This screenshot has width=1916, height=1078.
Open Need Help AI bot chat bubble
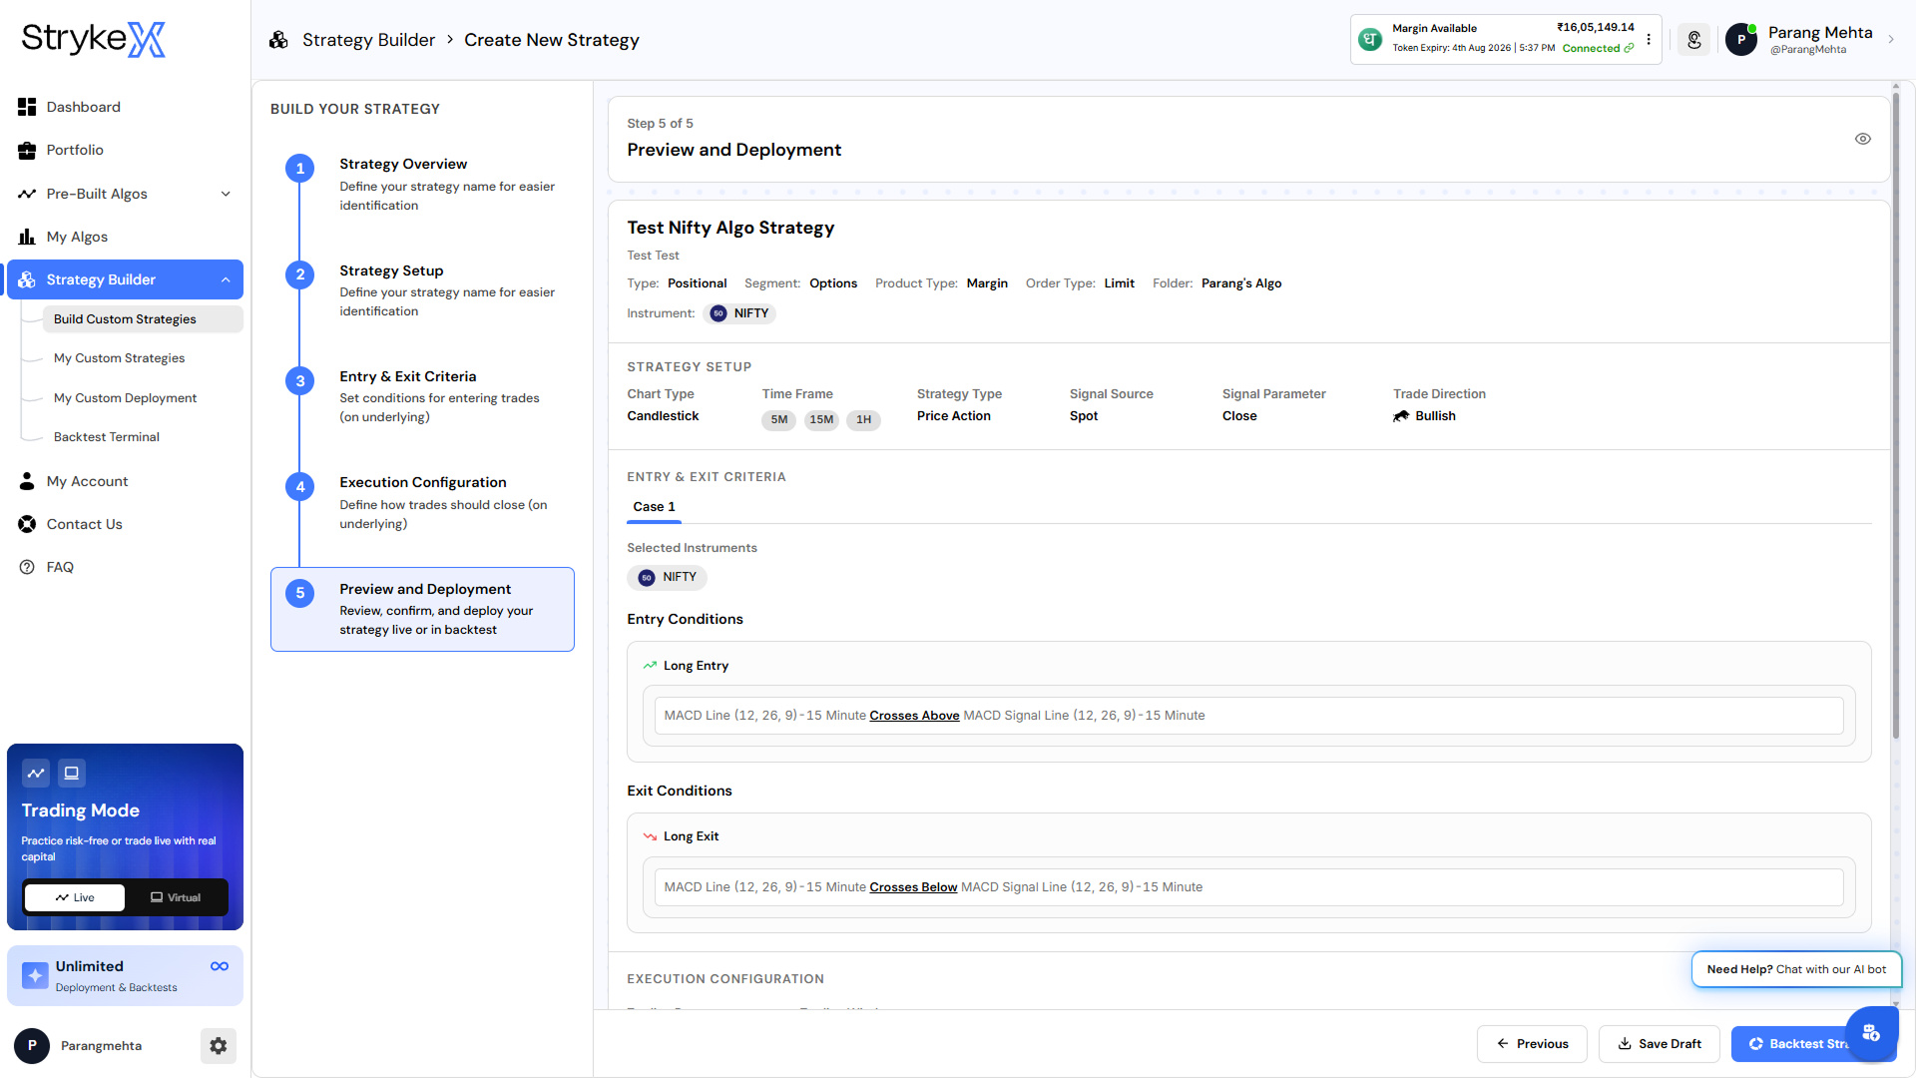[1796, 969]
